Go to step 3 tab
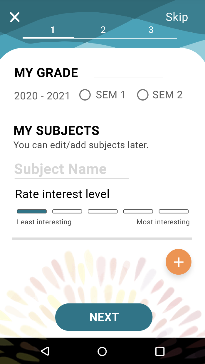Viewport: 205px width, 364px height. click(151, 30)
